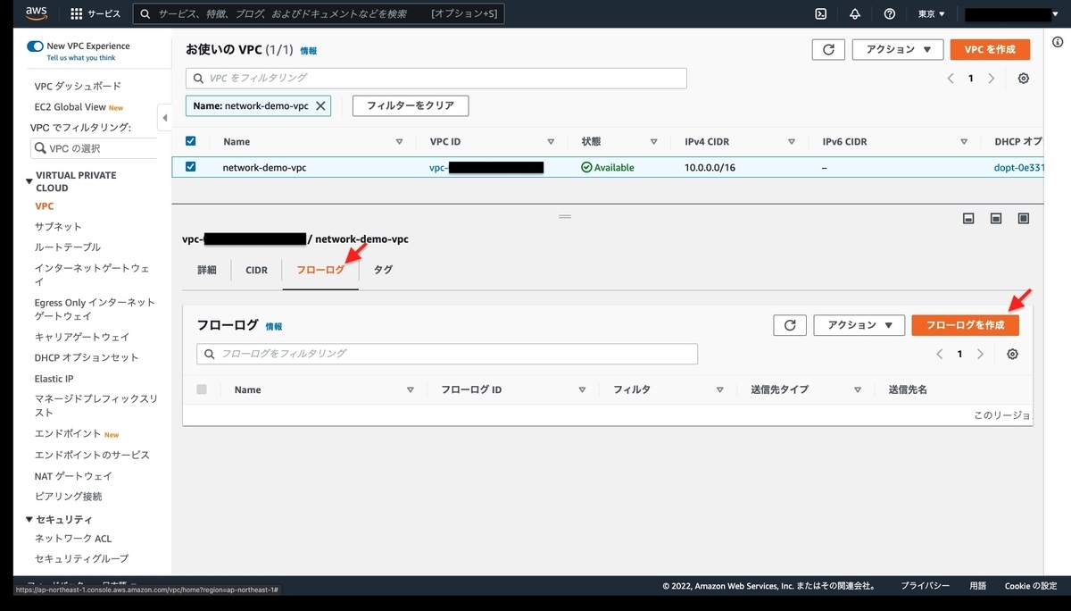1071x611 pixels.
Task: Launch the CloudShell terminal icon
Action: point(821,13)
